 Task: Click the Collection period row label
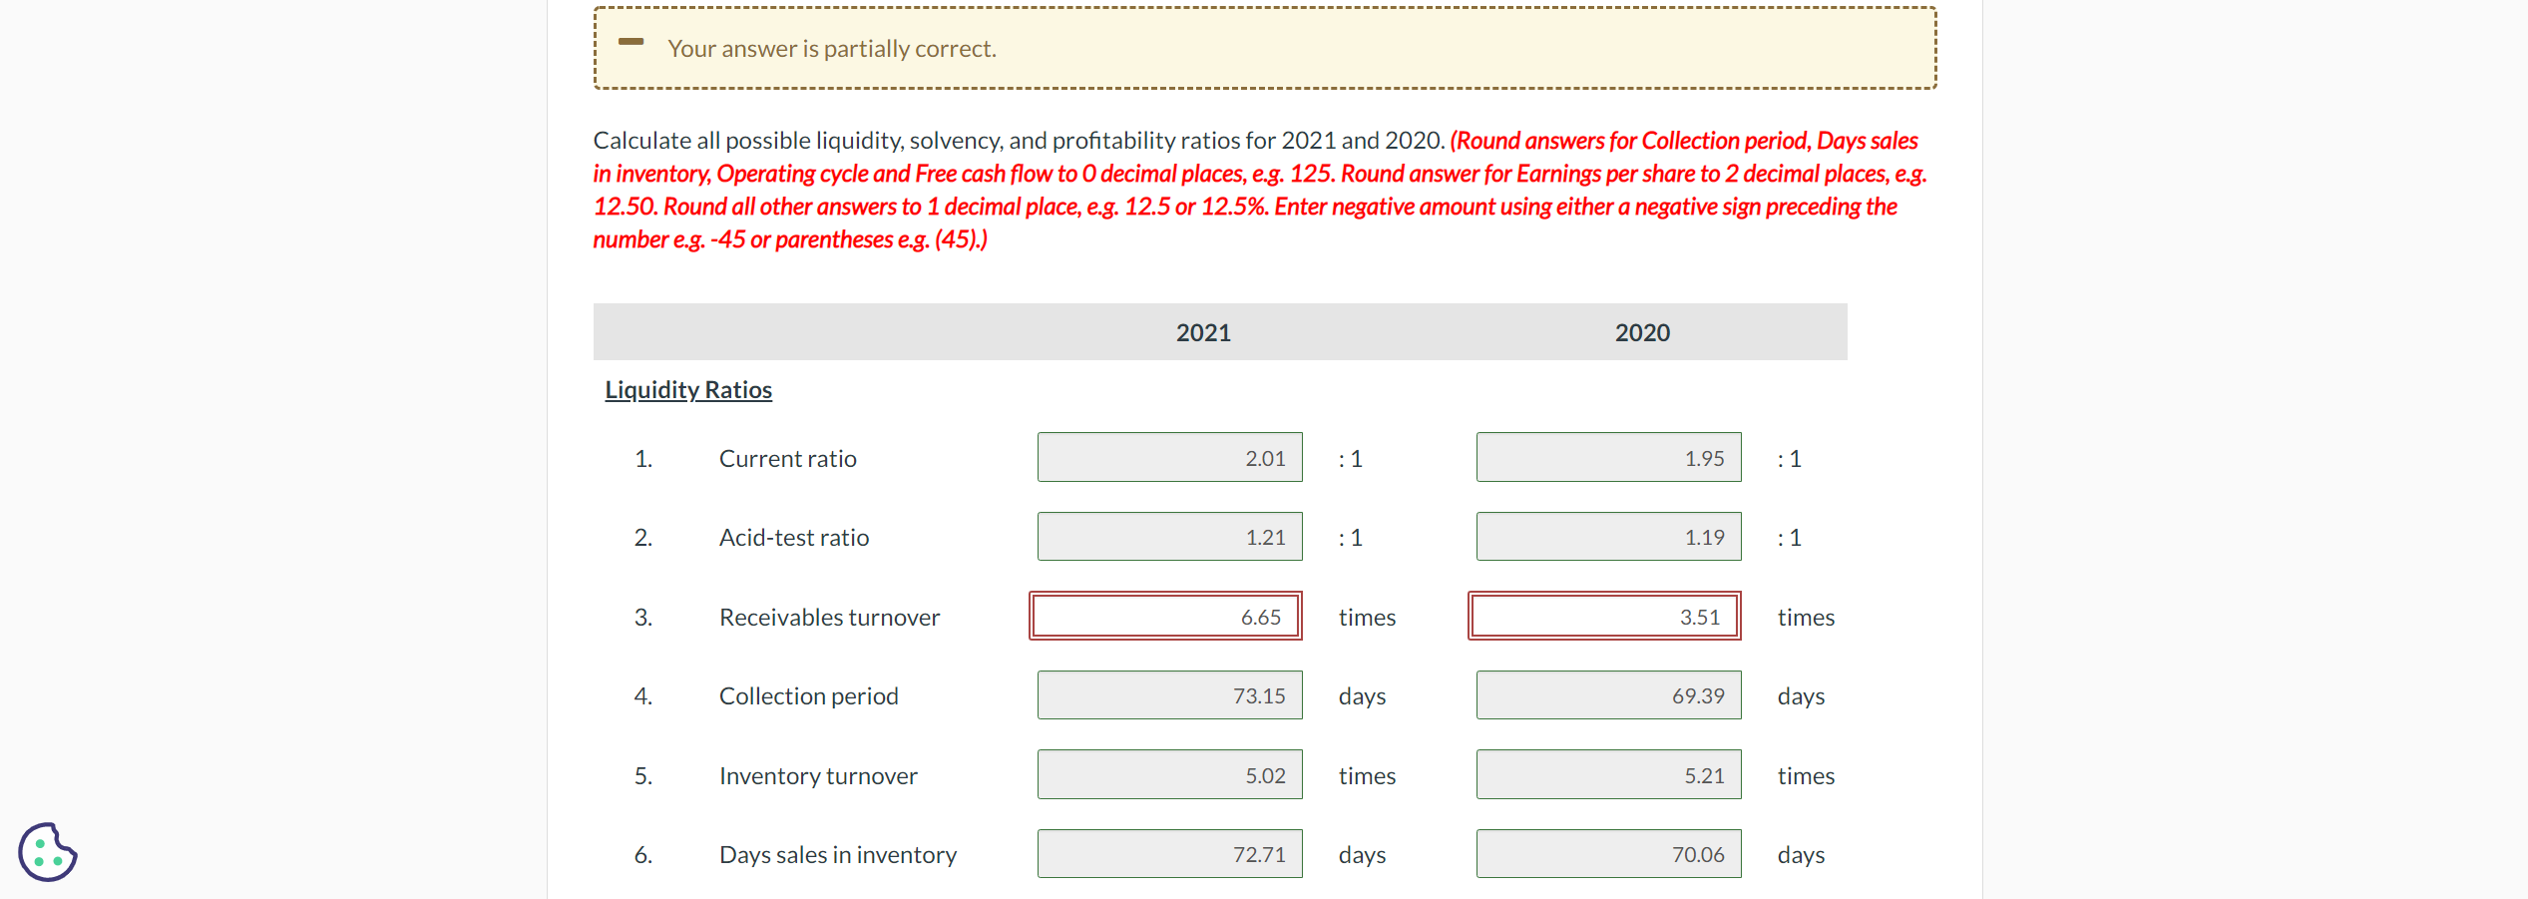click(x=808, y=695)
